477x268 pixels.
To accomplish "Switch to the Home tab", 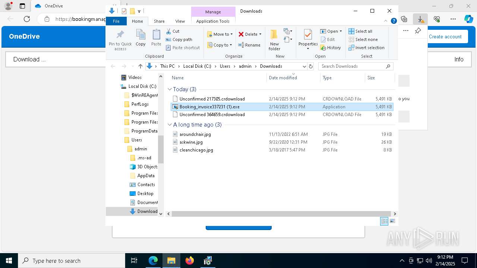I will click(137, 21).
